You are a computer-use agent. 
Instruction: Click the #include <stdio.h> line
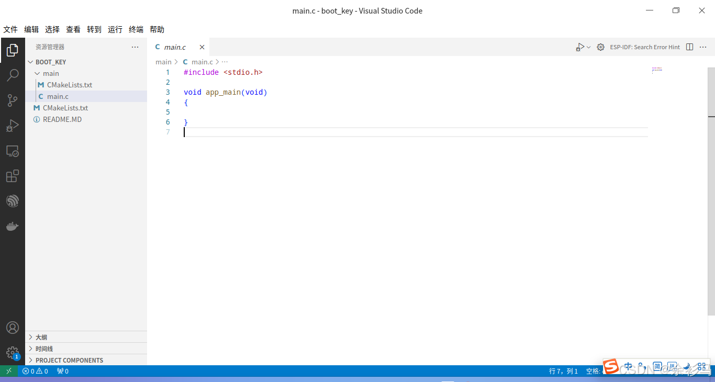click(x=223, y=72)
